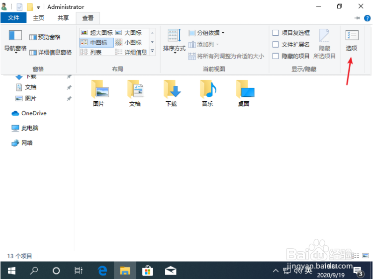Switch to the 主页 Home tab
Image resolution: width=373 pixels, height=279 pixels.
point(38,18)
